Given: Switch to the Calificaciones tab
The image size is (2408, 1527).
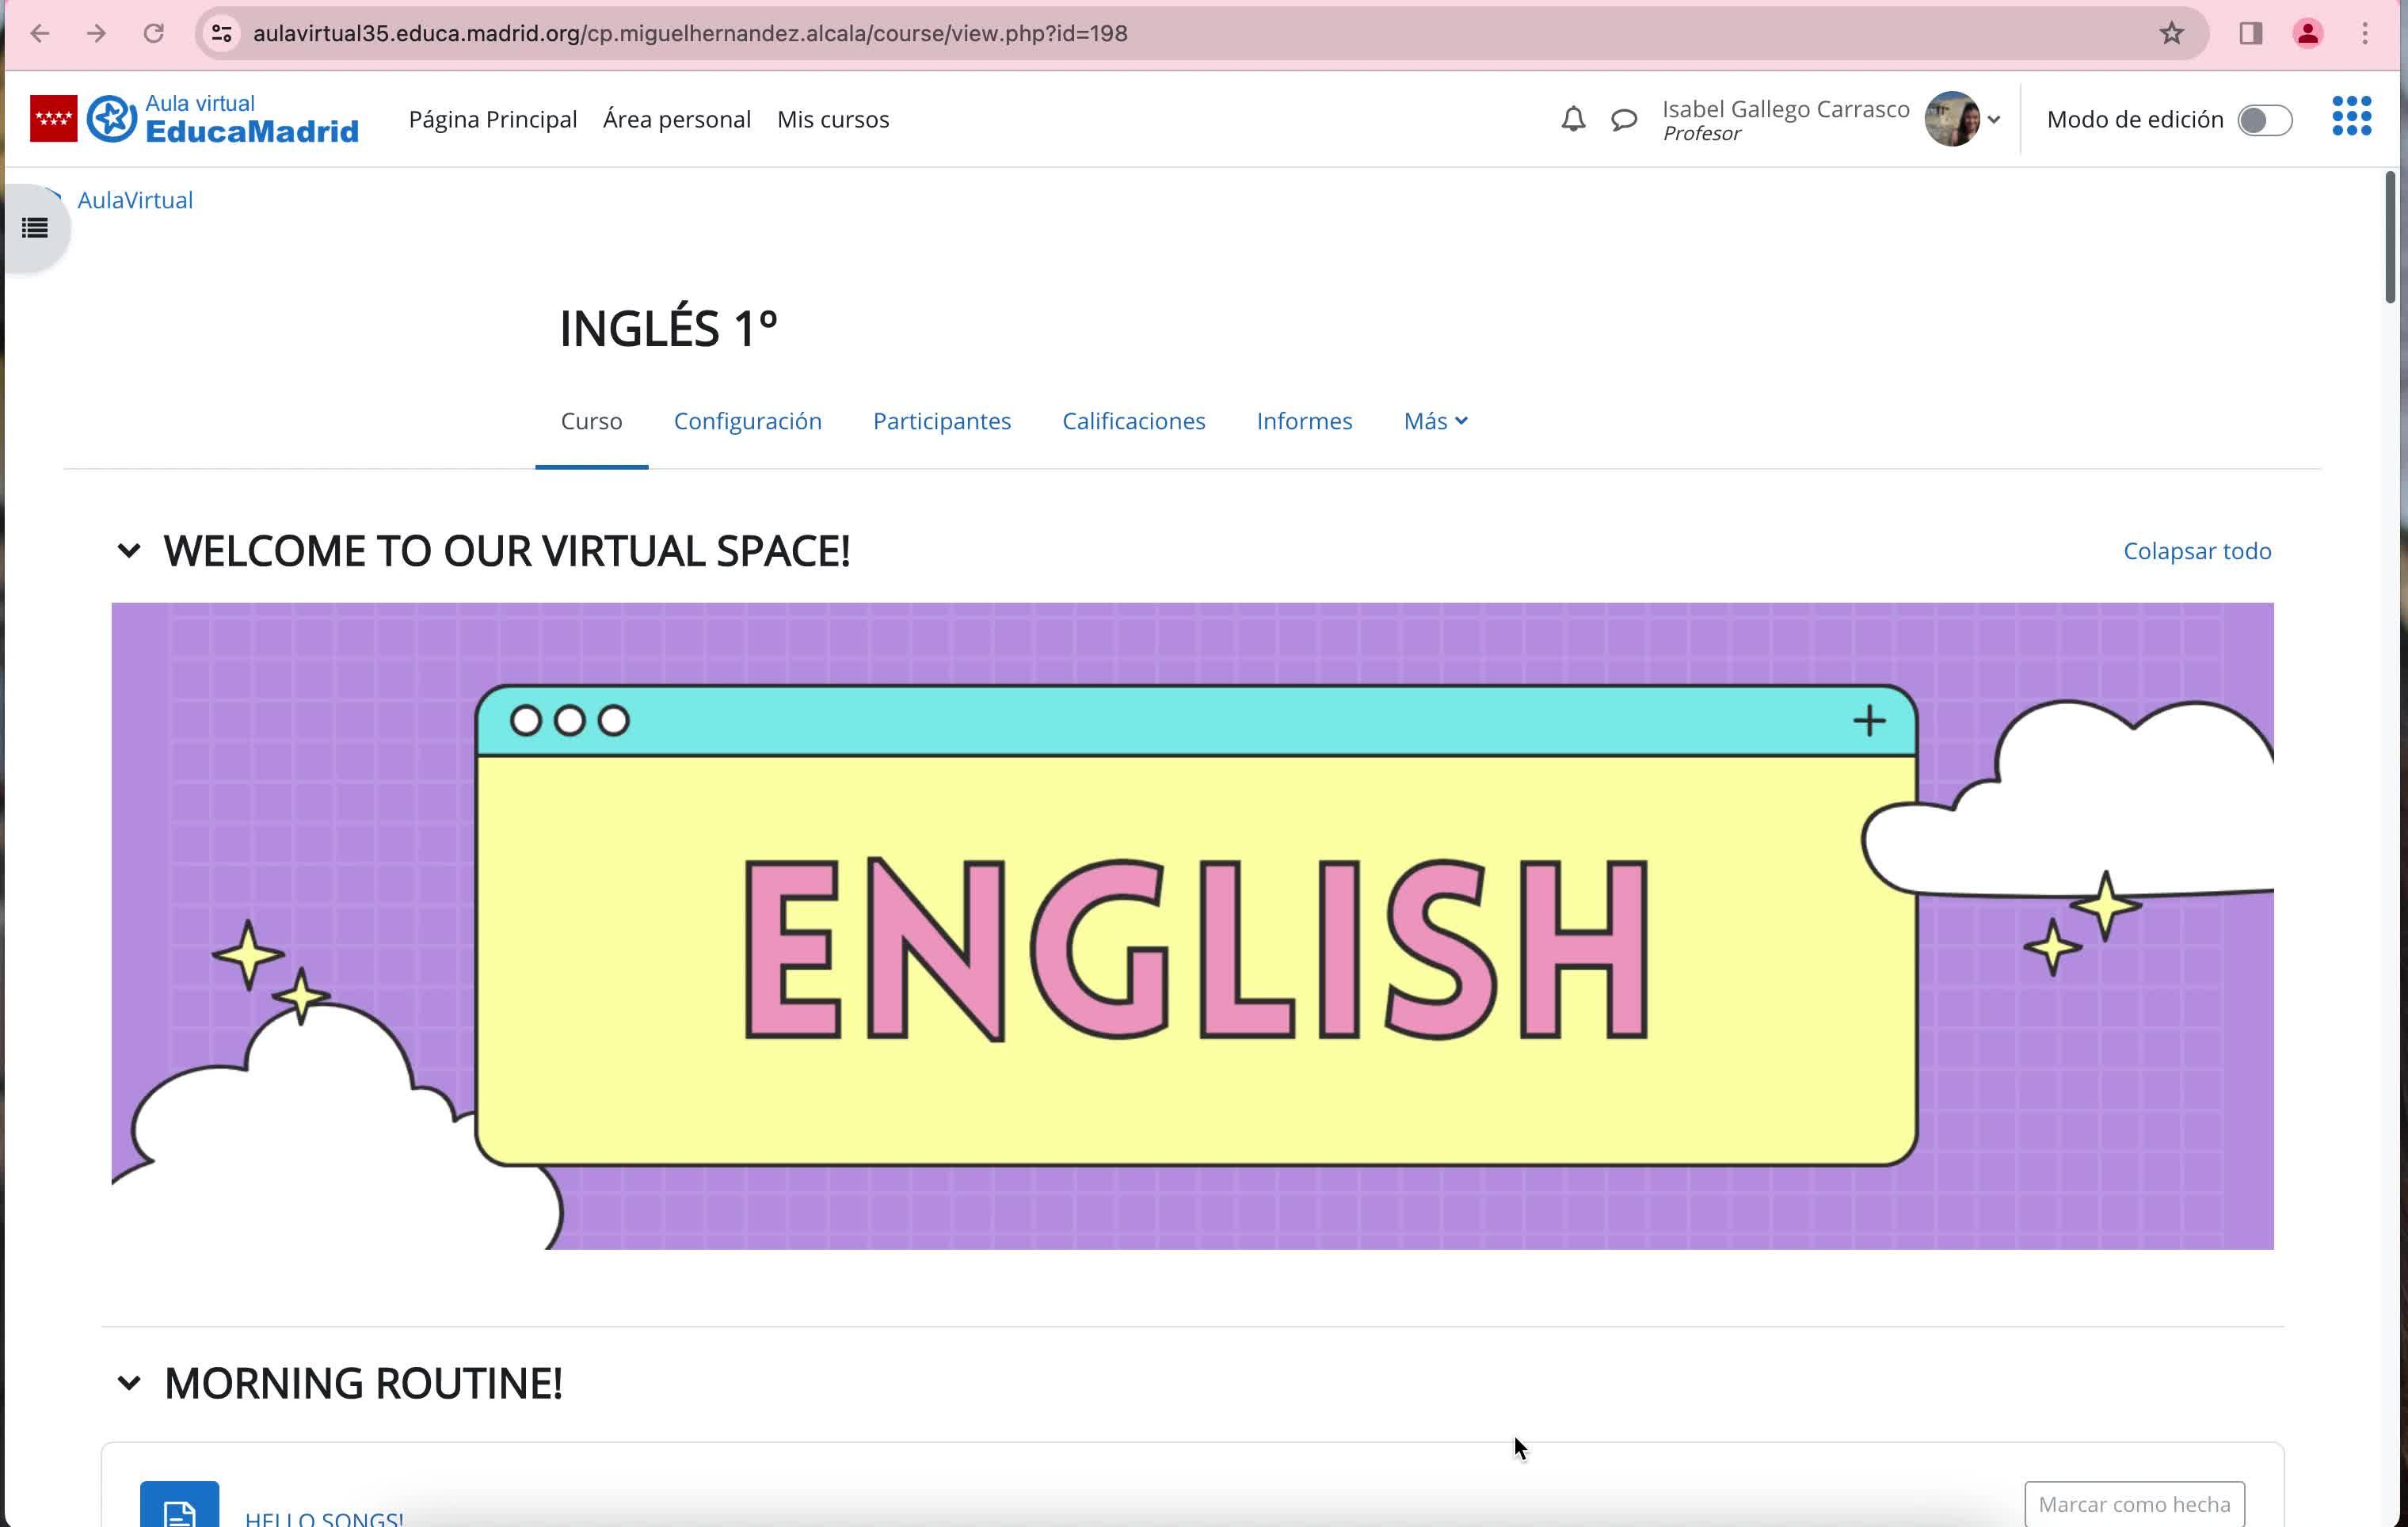Looking at the screenshot, I should pyautogui.click(x=1133, y=421).
